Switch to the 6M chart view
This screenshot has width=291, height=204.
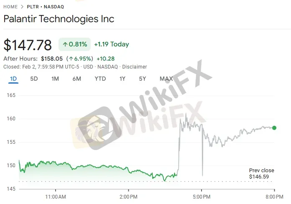(x=77, y=79)
